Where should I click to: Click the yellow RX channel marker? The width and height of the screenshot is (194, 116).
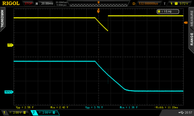(x=10, y=45)
